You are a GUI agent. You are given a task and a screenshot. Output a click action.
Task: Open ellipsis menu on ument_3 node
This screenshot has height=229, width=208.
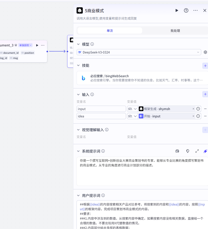43,45
